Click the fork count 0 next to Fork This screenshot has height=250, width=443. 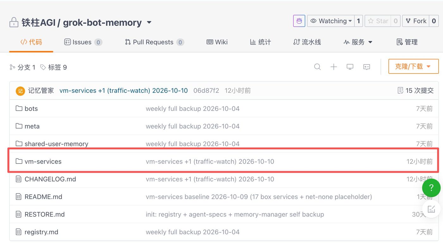434,21
